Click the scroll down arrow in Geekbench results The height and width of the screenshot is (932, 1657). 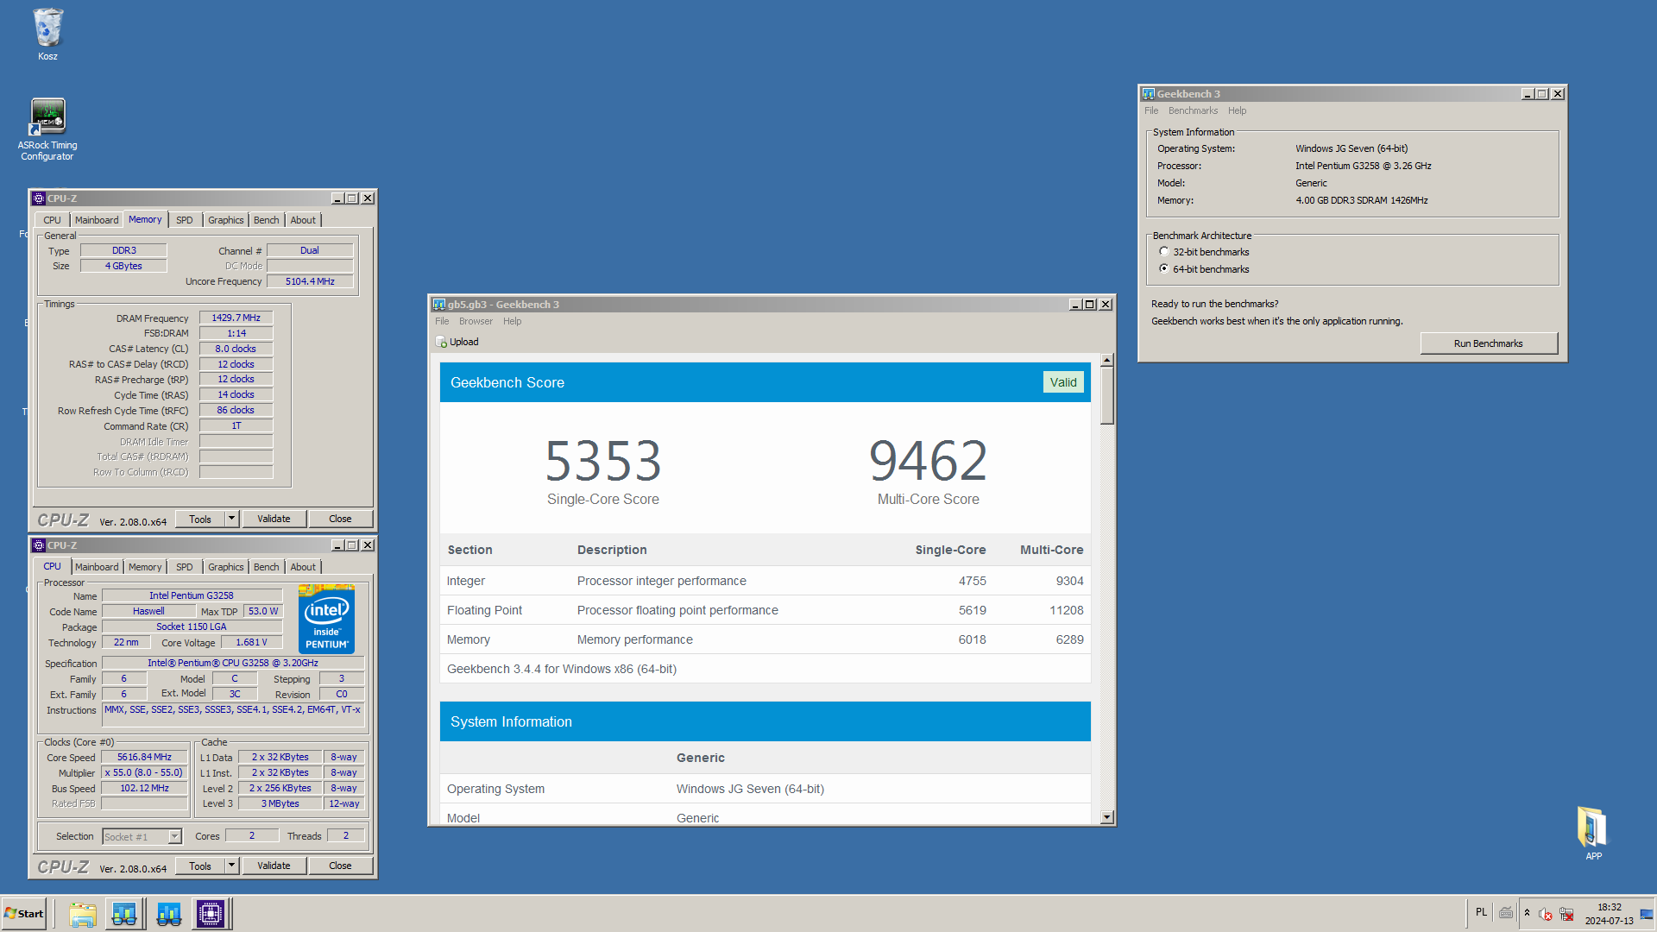pyautogui.click(x=1107, y=816)
